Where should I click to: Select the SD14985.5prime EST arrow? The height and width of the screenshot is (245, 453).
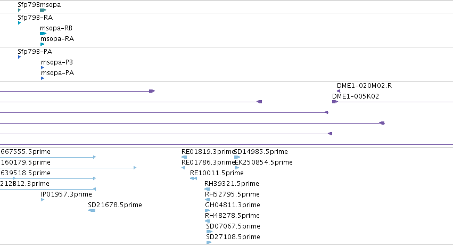[x=237, y=157]
